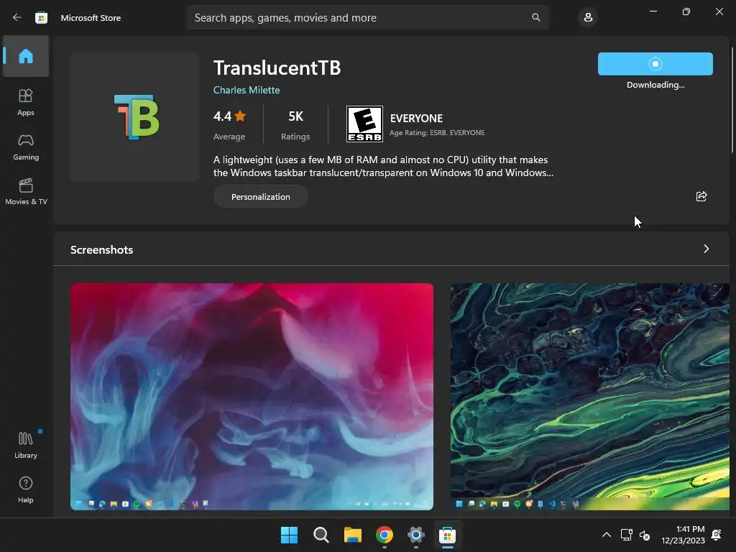Open the green marbled screenshot

[590, 396]
